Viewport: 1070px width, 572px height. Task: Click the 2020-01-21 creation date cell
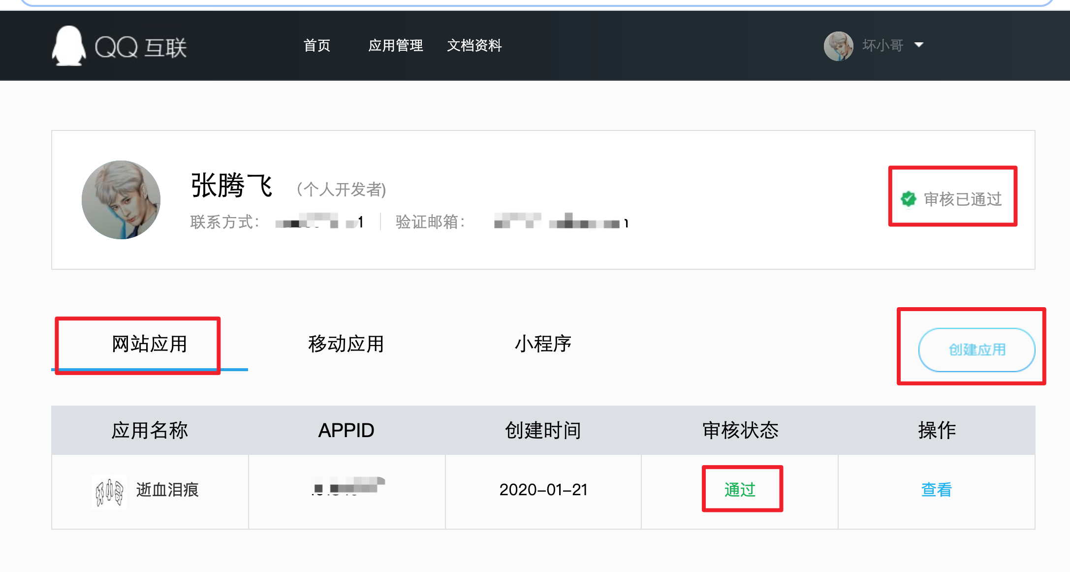pos(543,490)
